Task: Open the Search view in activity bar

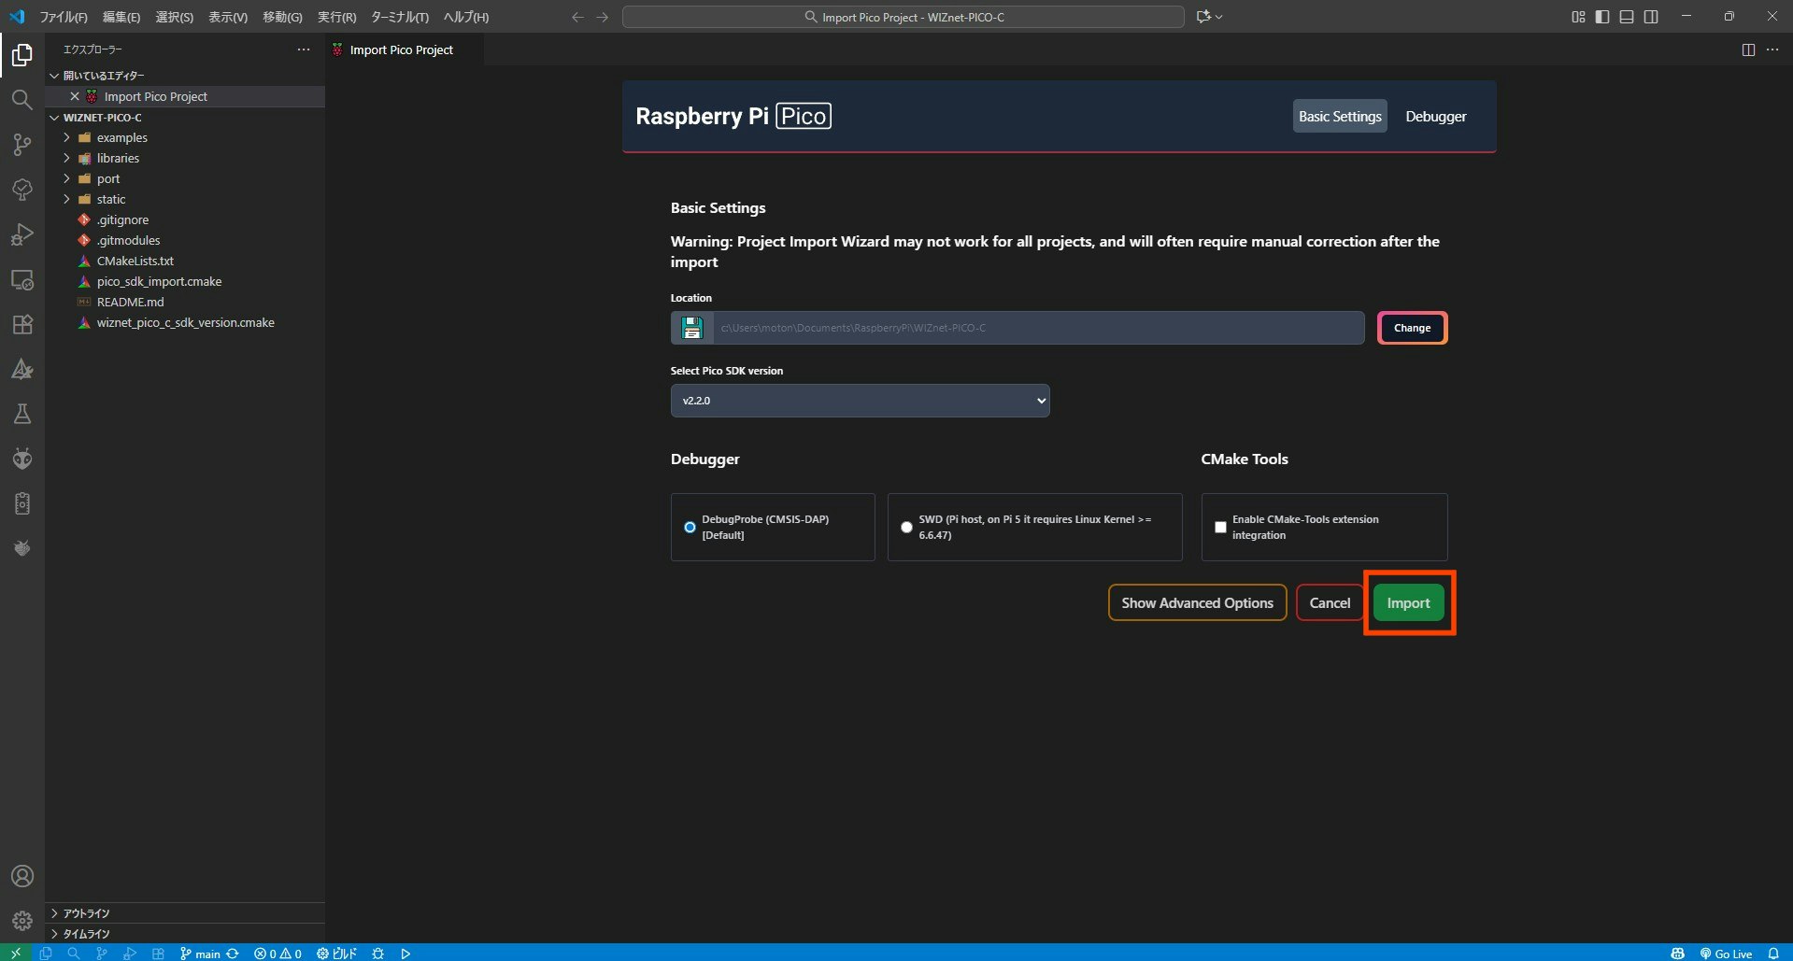Action: (x=22, y=100)
